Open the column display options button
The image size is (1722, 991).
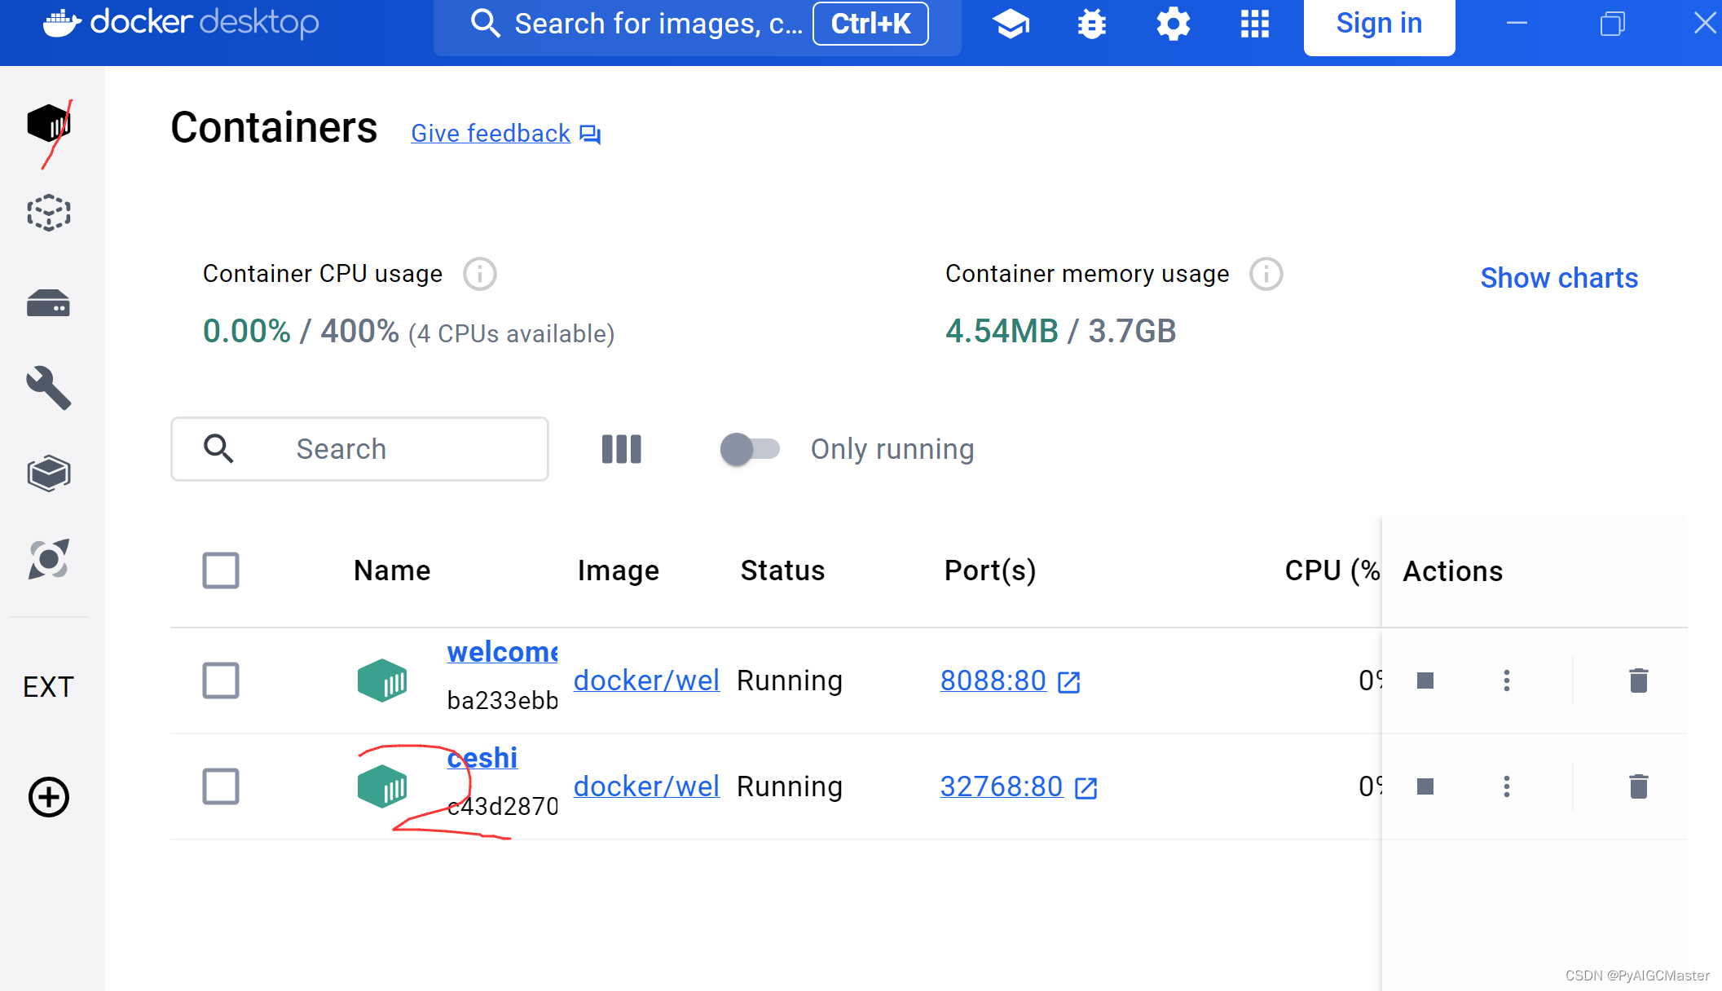click(x=621, y=449)
